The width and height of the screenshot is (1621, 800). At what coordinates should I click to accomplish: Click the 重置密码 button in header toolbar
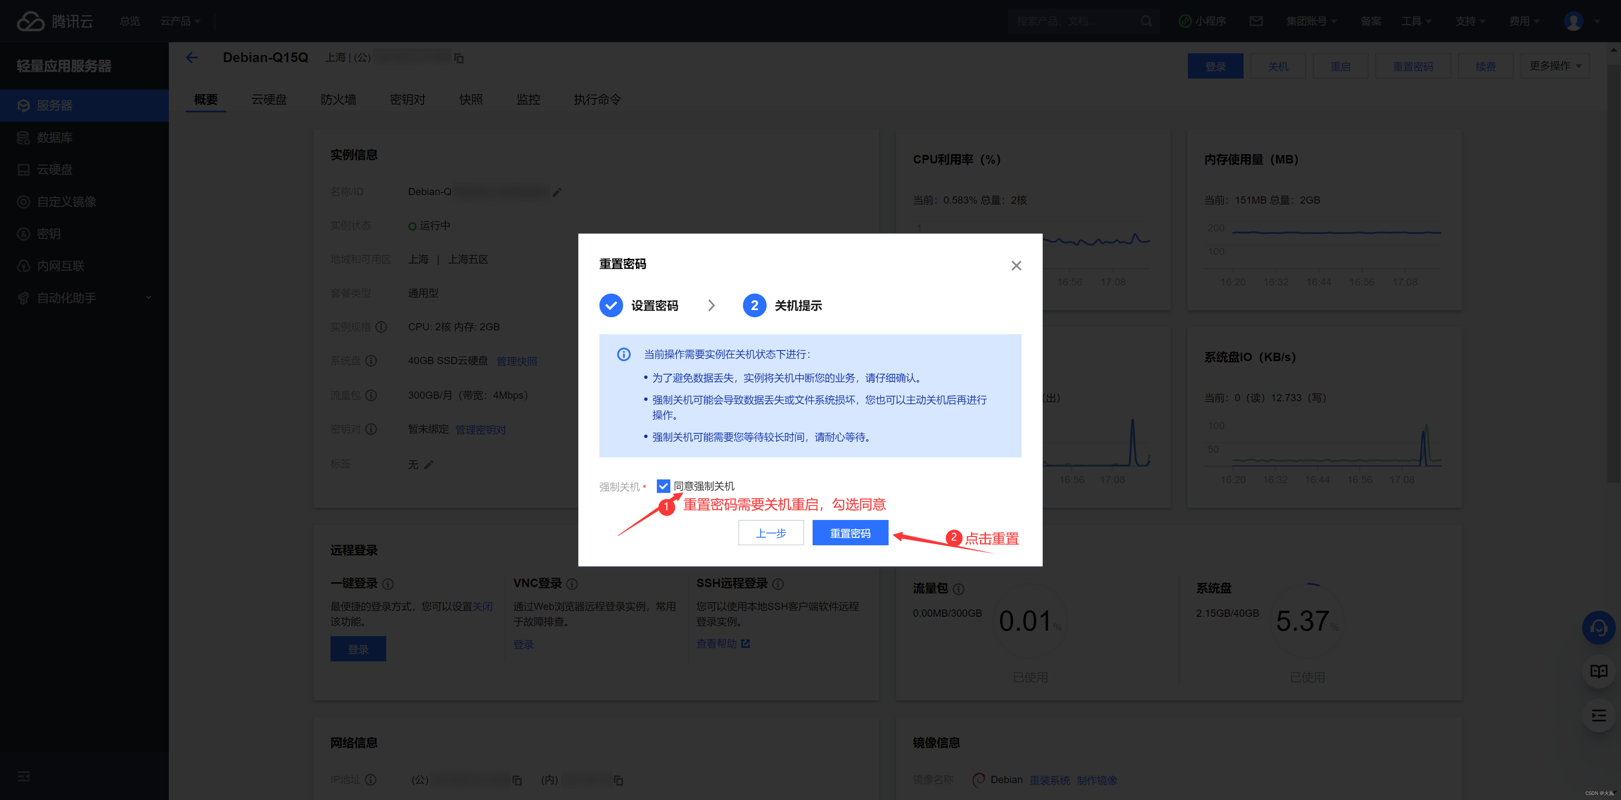pyautogui.click(x=1413, y=66)
